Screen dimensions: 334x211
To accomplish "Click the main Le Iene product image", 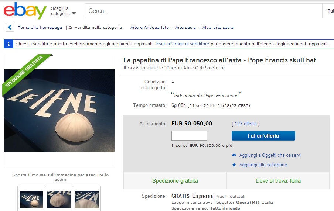I will [59, 111].
